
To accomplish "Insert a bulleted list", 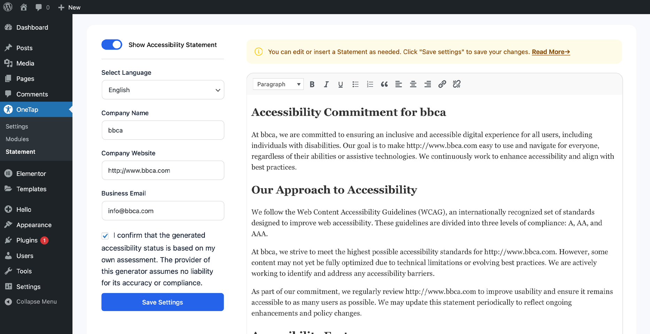I will tap(355, 84).
